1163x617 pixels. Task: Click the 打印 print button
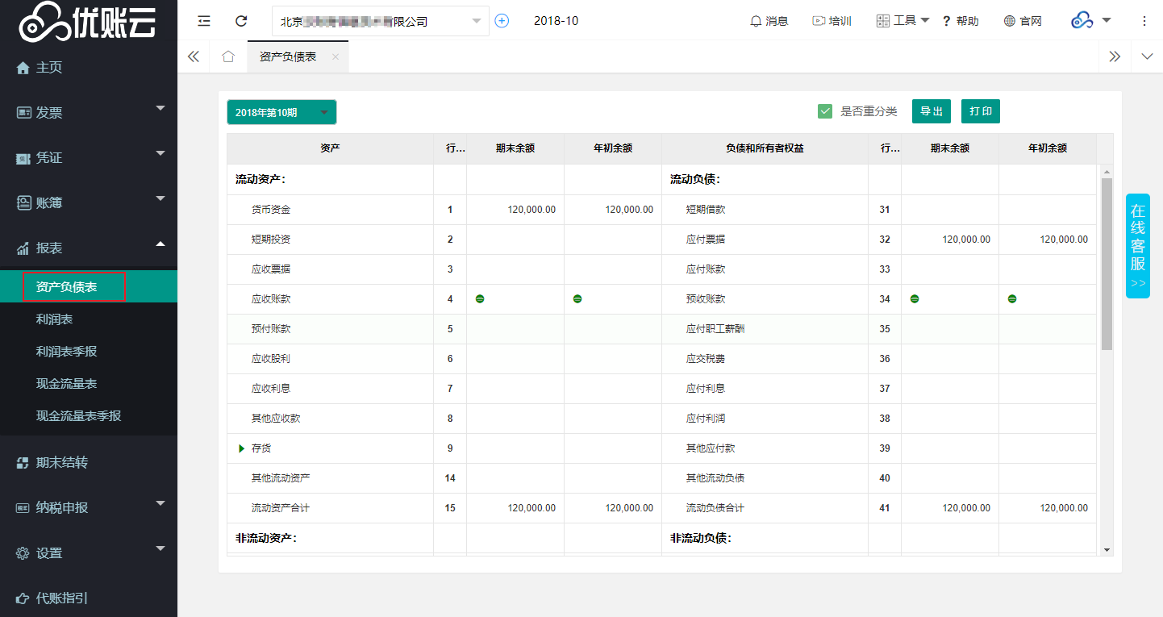point(981,111)
